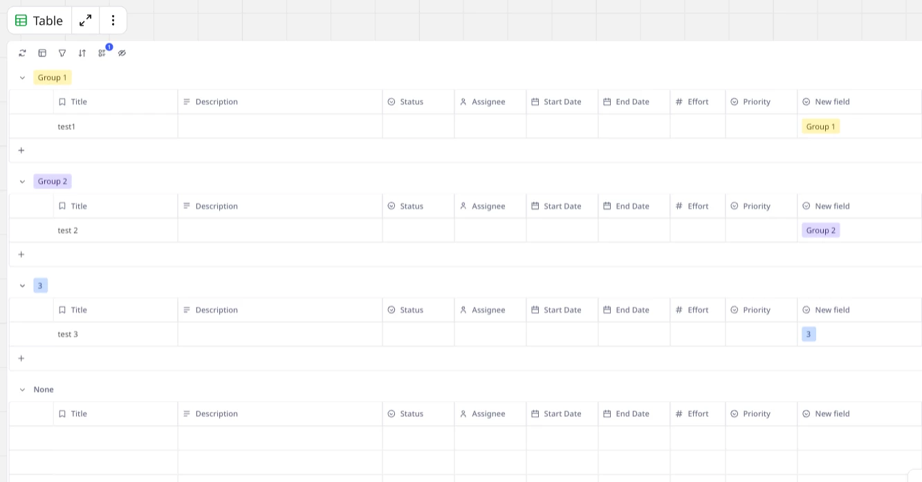Image resolution: width=922 pixels, height=482 pixels.
Task: Click Description column header in Group 1
Action: pos(280,102)
